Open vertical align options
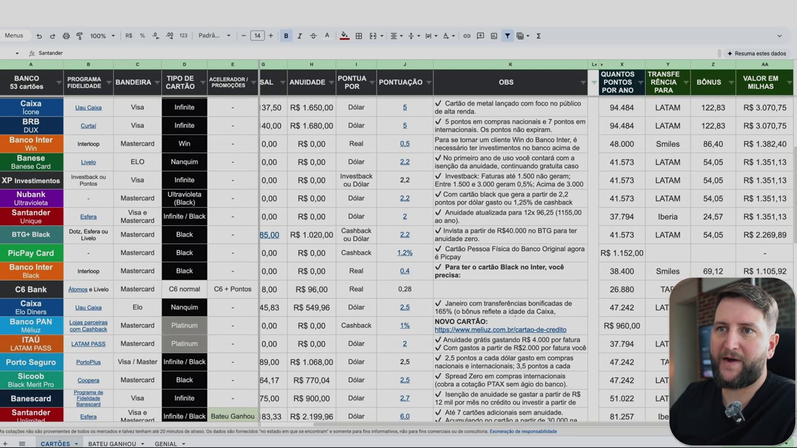The width and height of the screenshot is (797, 448). [x=413, y=36]
